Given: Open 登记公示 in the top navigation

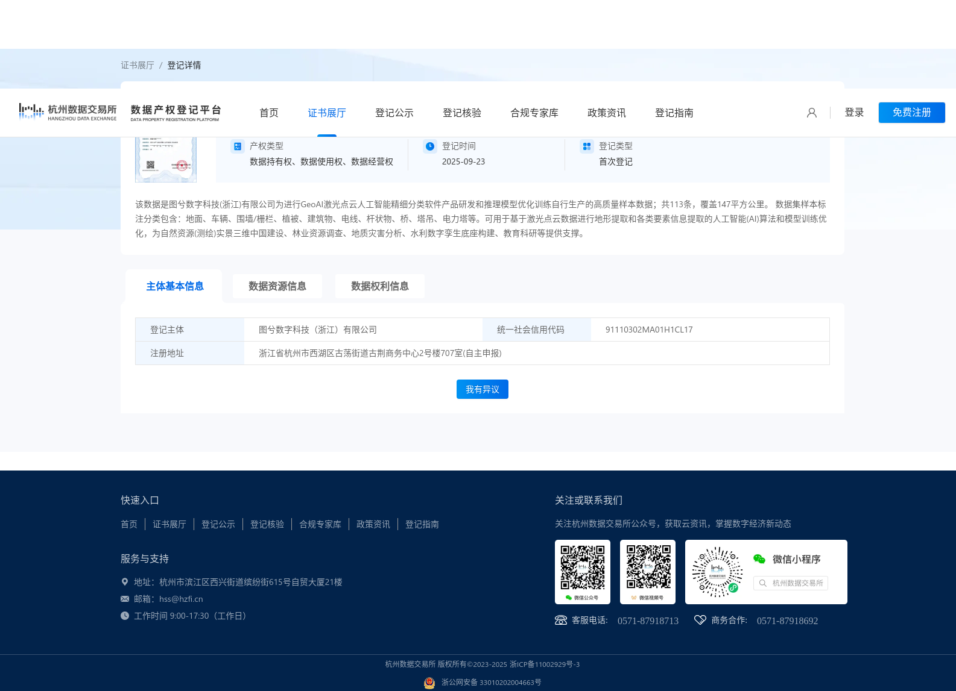Looking at the screenshot, I should point(394,113).
